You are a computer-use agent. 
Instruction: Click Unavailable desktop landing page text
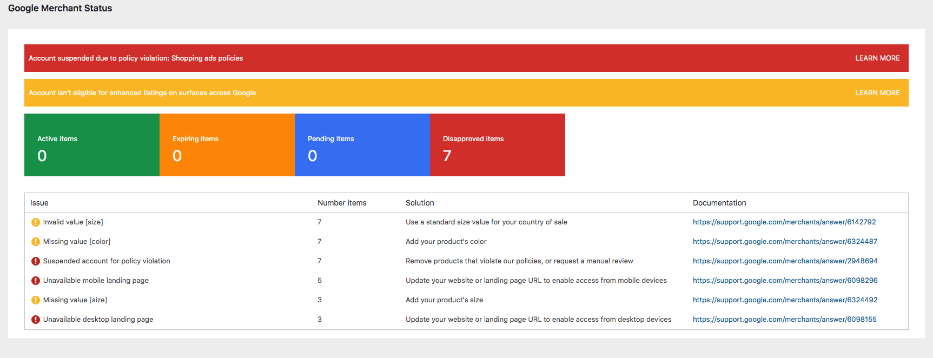[98, 320]
